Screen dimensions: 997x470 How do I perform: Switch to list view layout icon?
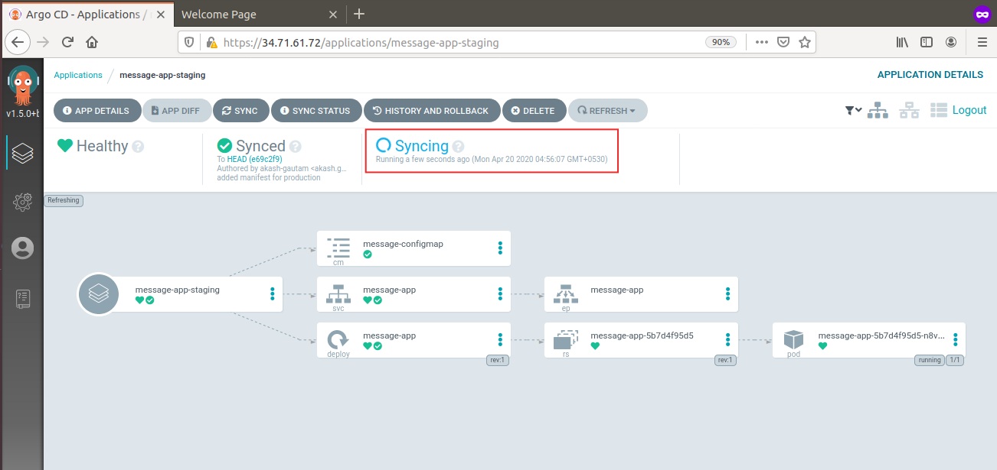tap(938, 110)
